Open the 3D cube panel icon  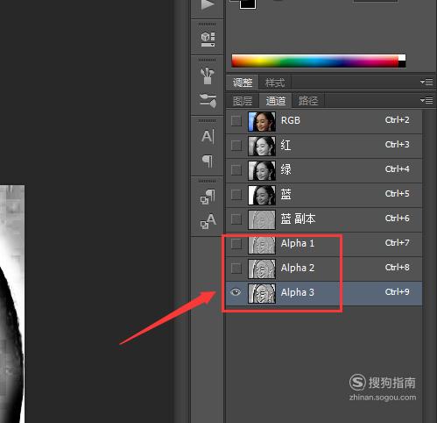(208, 39)
